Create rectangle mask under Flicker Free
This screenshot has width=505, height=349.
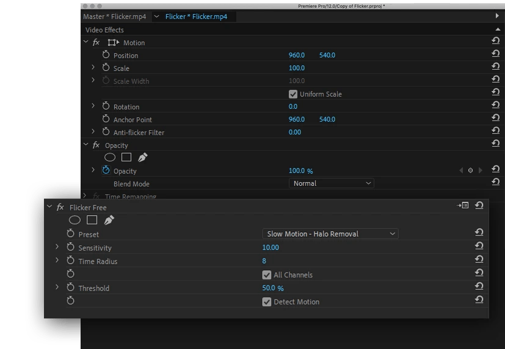coord(92,220)
